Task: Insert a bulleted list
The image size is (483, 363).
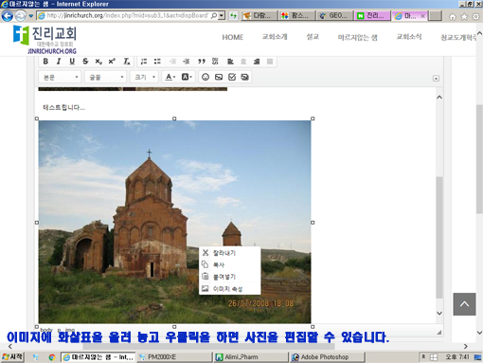Action: click(157, 62)
